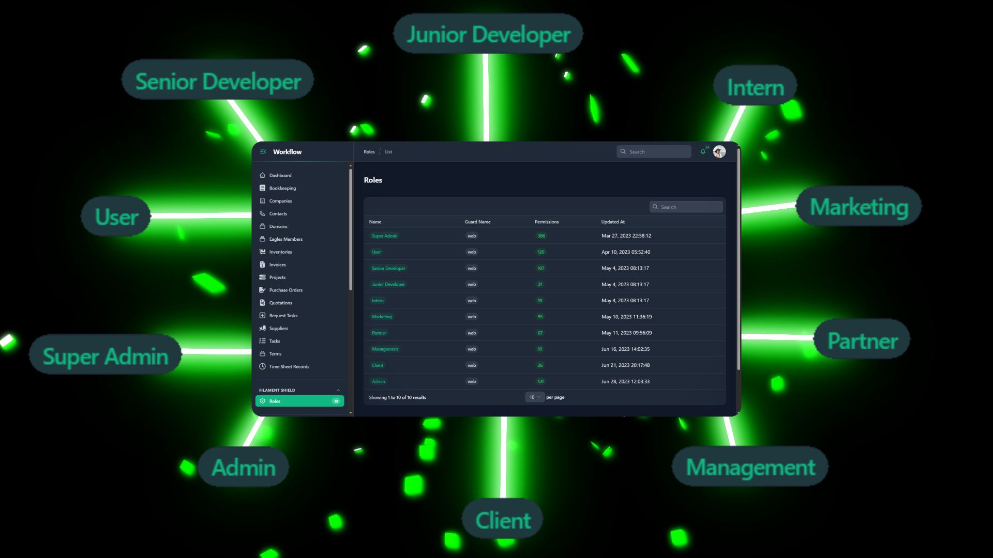Viewport: 993px width, 558px height.
Task: Sort by Guard Name column header
Action: [x=477, y=222]
